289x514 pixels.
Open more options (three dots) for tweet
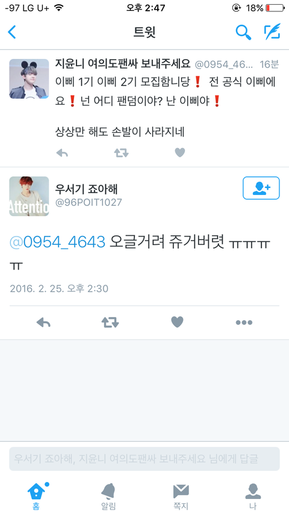point(244,323)
